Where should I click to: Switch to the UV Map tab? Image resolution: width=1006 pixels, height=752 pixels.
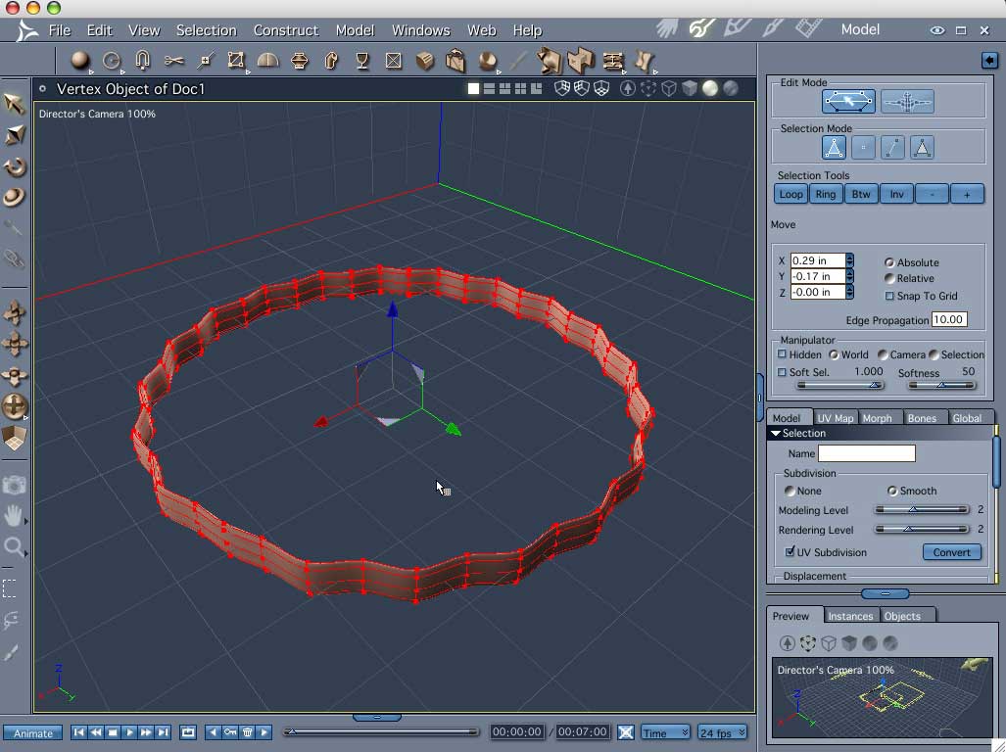click(x=836, y=418)
